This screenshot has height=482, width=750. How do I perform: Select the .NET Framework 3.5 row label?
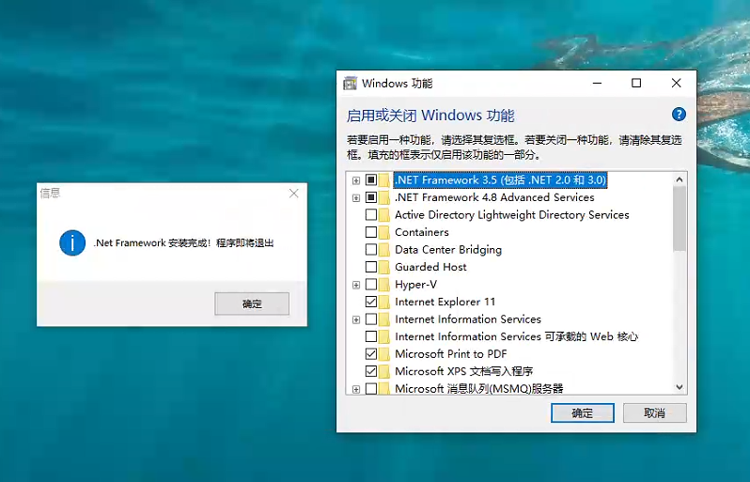point(500,179)
